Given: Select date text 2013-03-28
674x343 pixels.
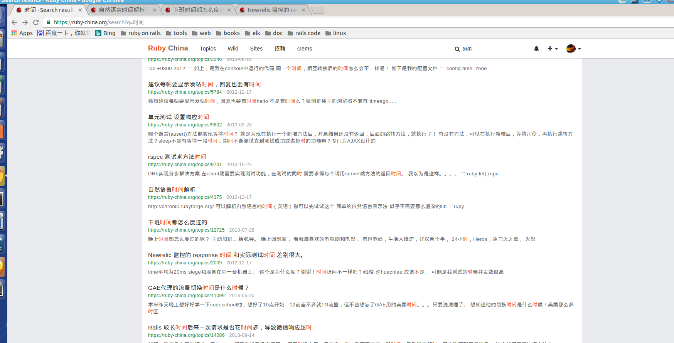Looking at the screenshot, I should (x=239, y=125).
